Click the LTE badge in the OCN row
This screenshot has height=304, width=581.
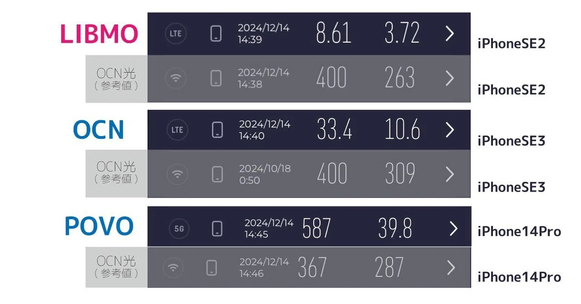coord(177,130)
